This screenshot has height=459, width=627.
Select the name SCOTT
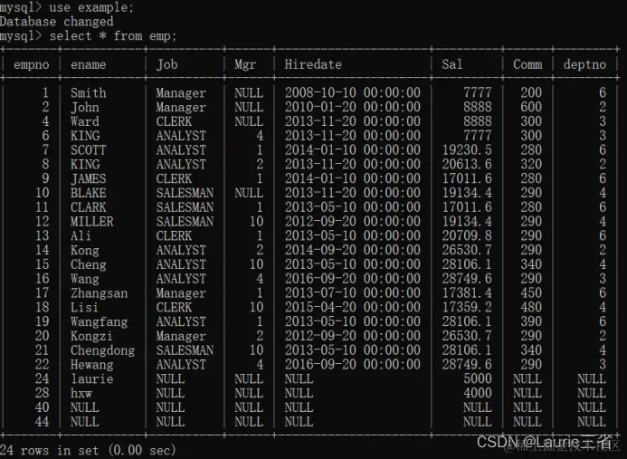tap(89, 150)
